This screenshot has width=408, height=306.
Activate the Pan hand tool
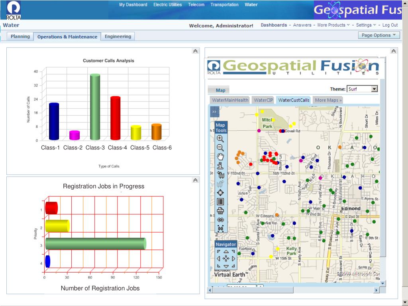[220, 157]
